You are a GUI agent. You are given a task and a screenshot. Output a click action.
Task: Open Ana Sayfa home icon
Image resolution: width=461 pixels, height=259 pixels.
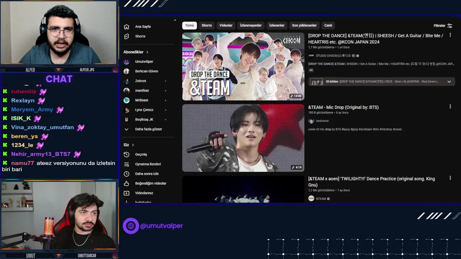click(x=126, y=27)
